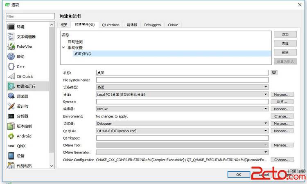This screenshot has width=307, height=184.
Task: Select the 代码粘贴 code pasting icon
Action: tap(11, 165)
